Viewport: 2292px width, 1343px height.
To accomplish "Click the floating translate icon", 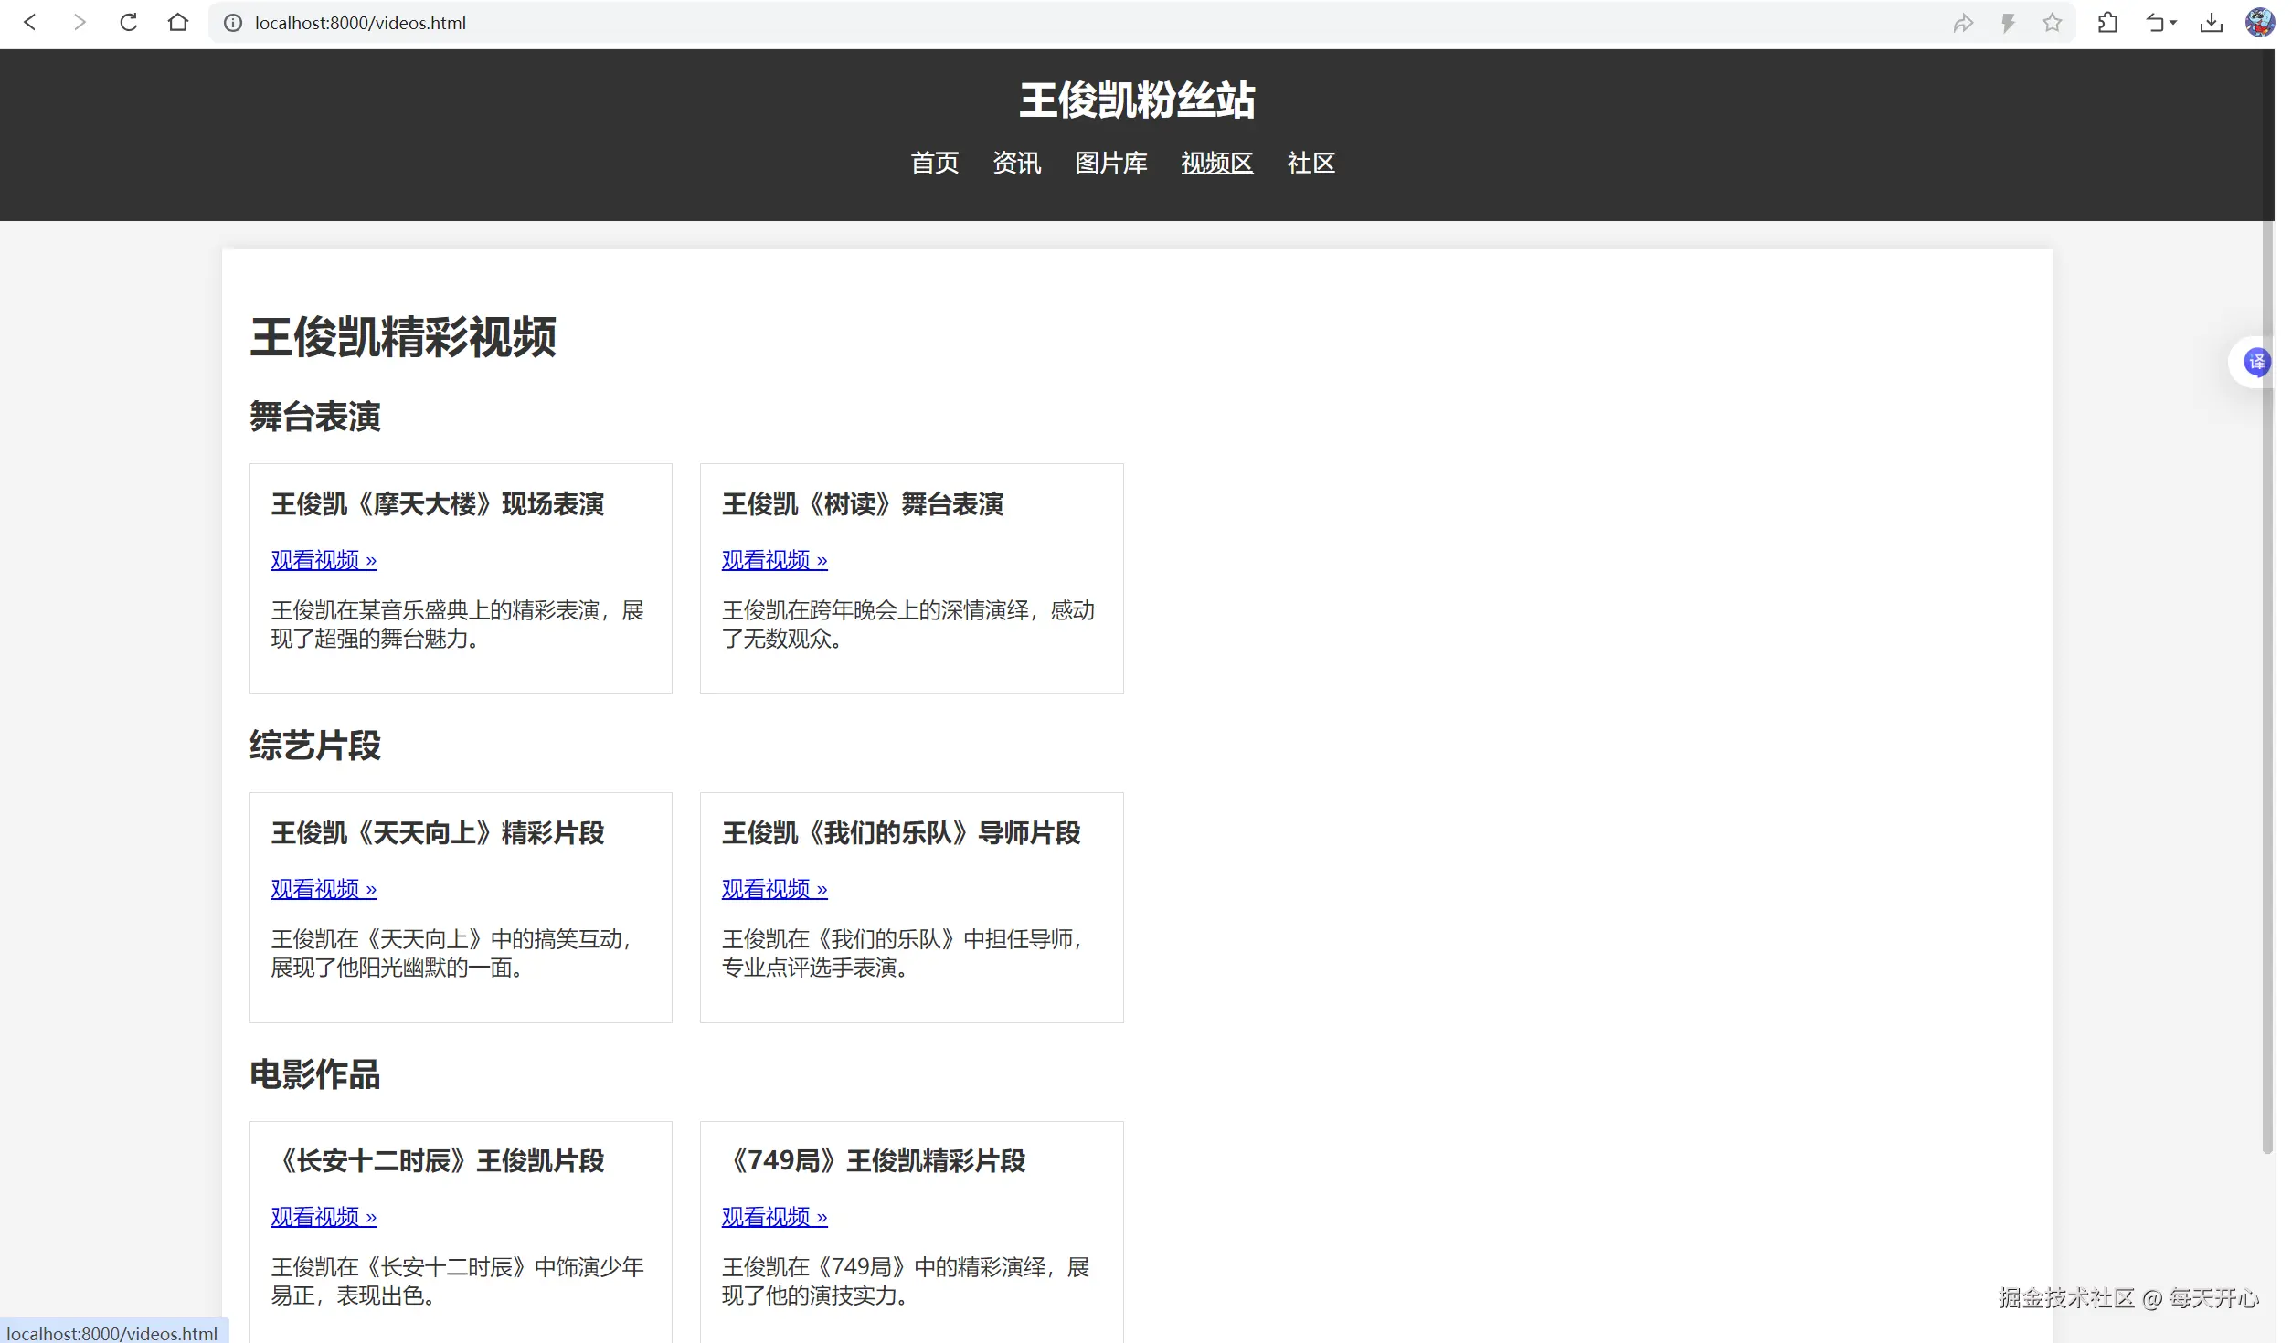I will click(x=2256, y=362).
